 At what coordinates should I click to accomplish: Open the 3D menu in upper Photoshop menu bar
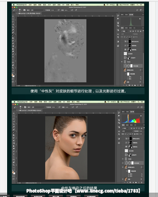tap(63, 5)
